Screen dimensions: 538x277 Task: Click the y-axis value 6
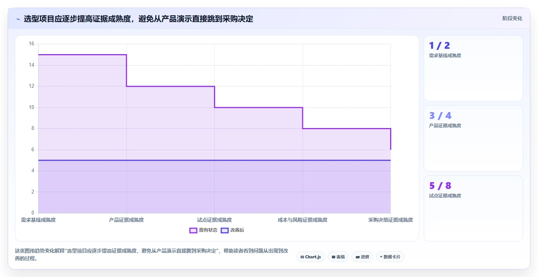[33, 150]
